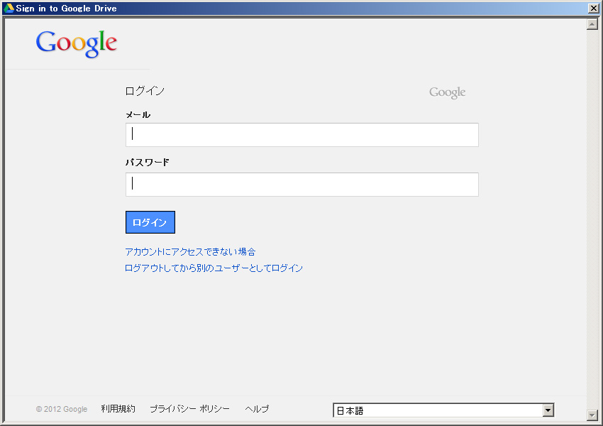Select the 日本語 language combo box
Screen dimensions: 603x426
[x=437, y=410]
